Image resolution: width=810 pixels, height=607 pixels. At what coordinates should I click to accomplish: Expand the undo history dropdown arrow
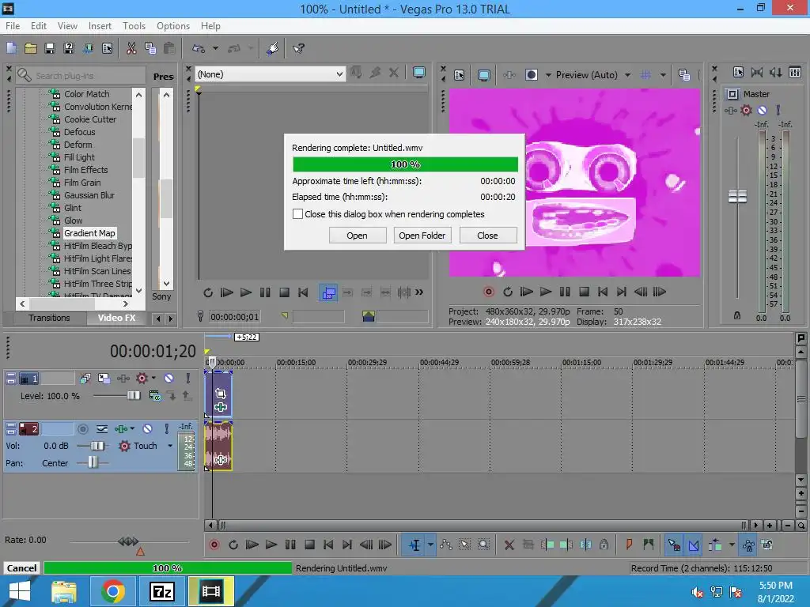215,48
